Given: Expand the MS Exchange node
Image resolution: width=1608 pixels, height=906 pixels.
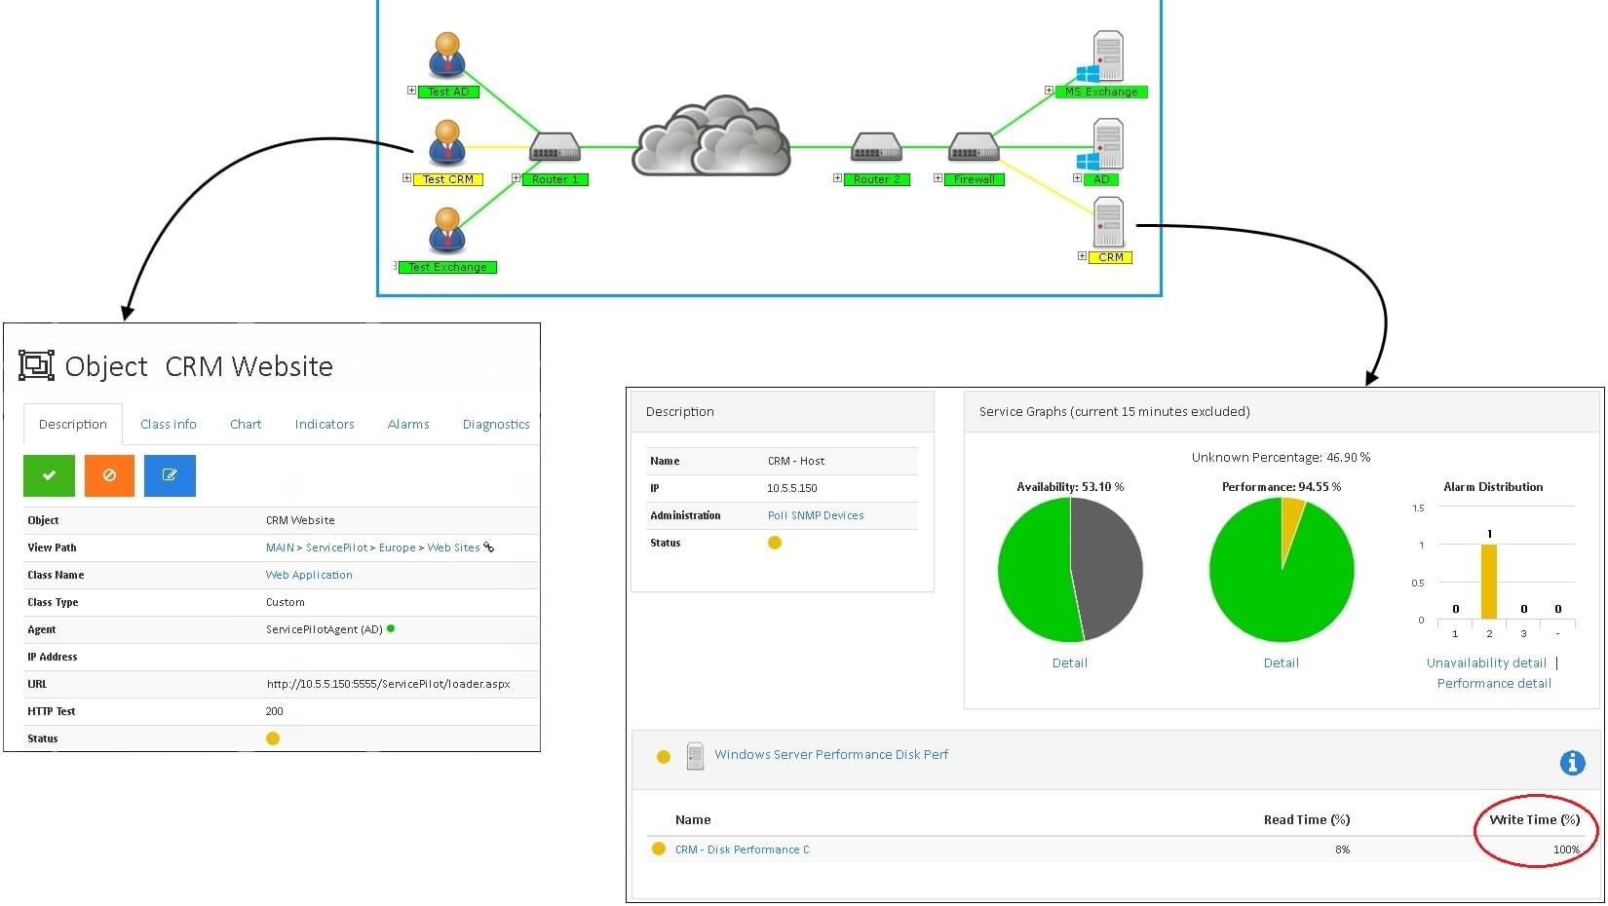Looking at the screenshot, I should [1049, 91].
